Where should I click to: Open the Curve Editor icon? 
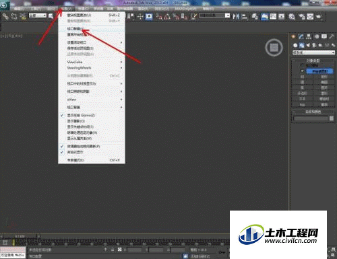coord(273,17)
